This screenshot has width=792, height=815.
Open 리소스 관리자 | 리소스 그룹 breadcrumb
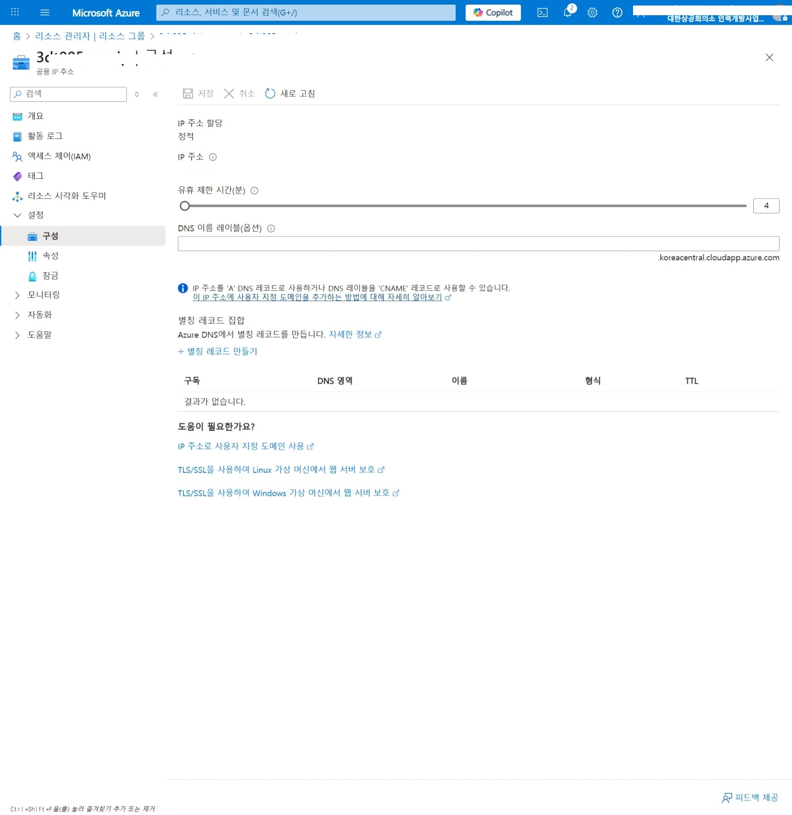90,36
